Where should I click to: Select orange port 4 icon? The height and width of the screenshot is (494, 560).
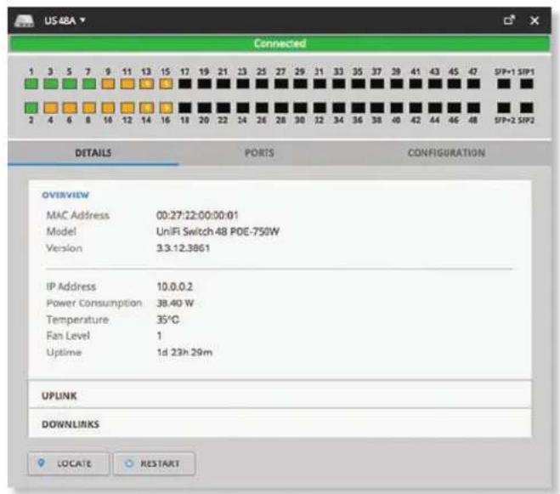point(50,108)
